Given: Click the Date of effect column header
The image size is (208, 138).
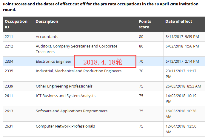Looking at the screenshot, I should [x=179, y=22].
